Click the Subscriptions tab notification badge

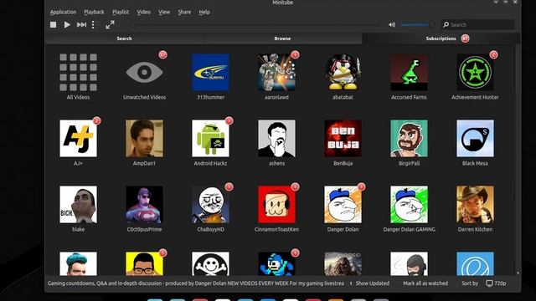[x=465, y=38]
